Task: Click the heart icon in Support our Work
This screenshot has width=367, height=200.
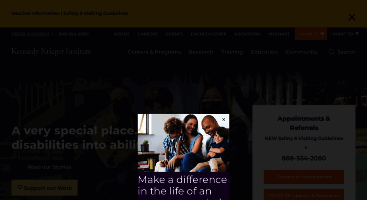Action: [x=20, y=187]
